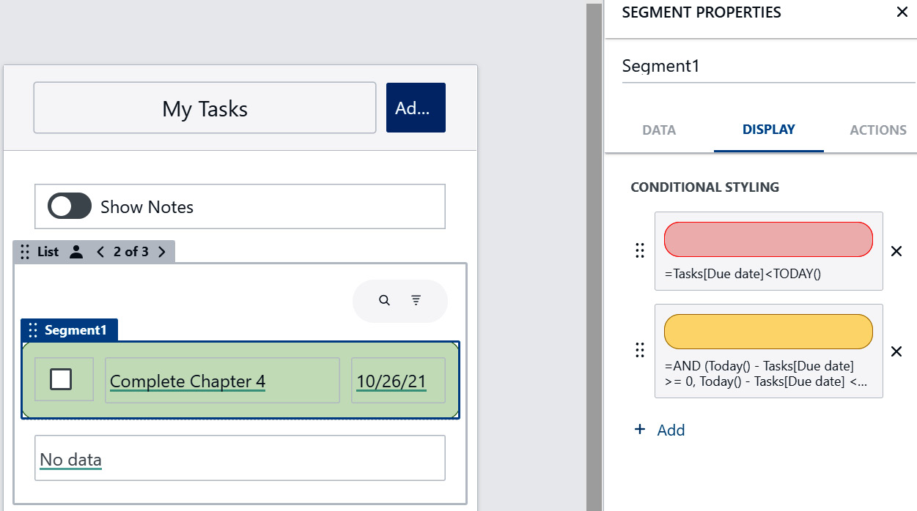917x511 pixels.
Task: Click the =AND (Today() formula text
Action: point(766,373)
